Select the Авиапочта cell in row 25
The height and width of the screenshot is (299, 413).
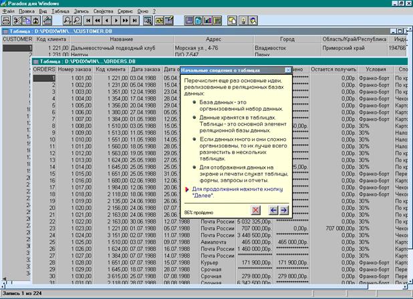(218, 242)
